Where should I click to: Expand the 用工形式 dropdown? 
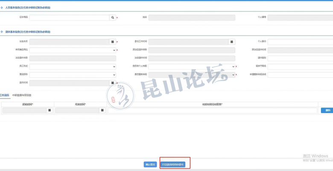point(73,66)
